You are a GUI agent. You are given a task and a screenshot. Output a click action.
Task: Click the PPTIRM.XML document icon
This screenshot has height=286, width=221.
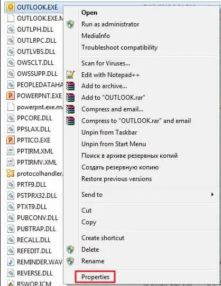11,151
